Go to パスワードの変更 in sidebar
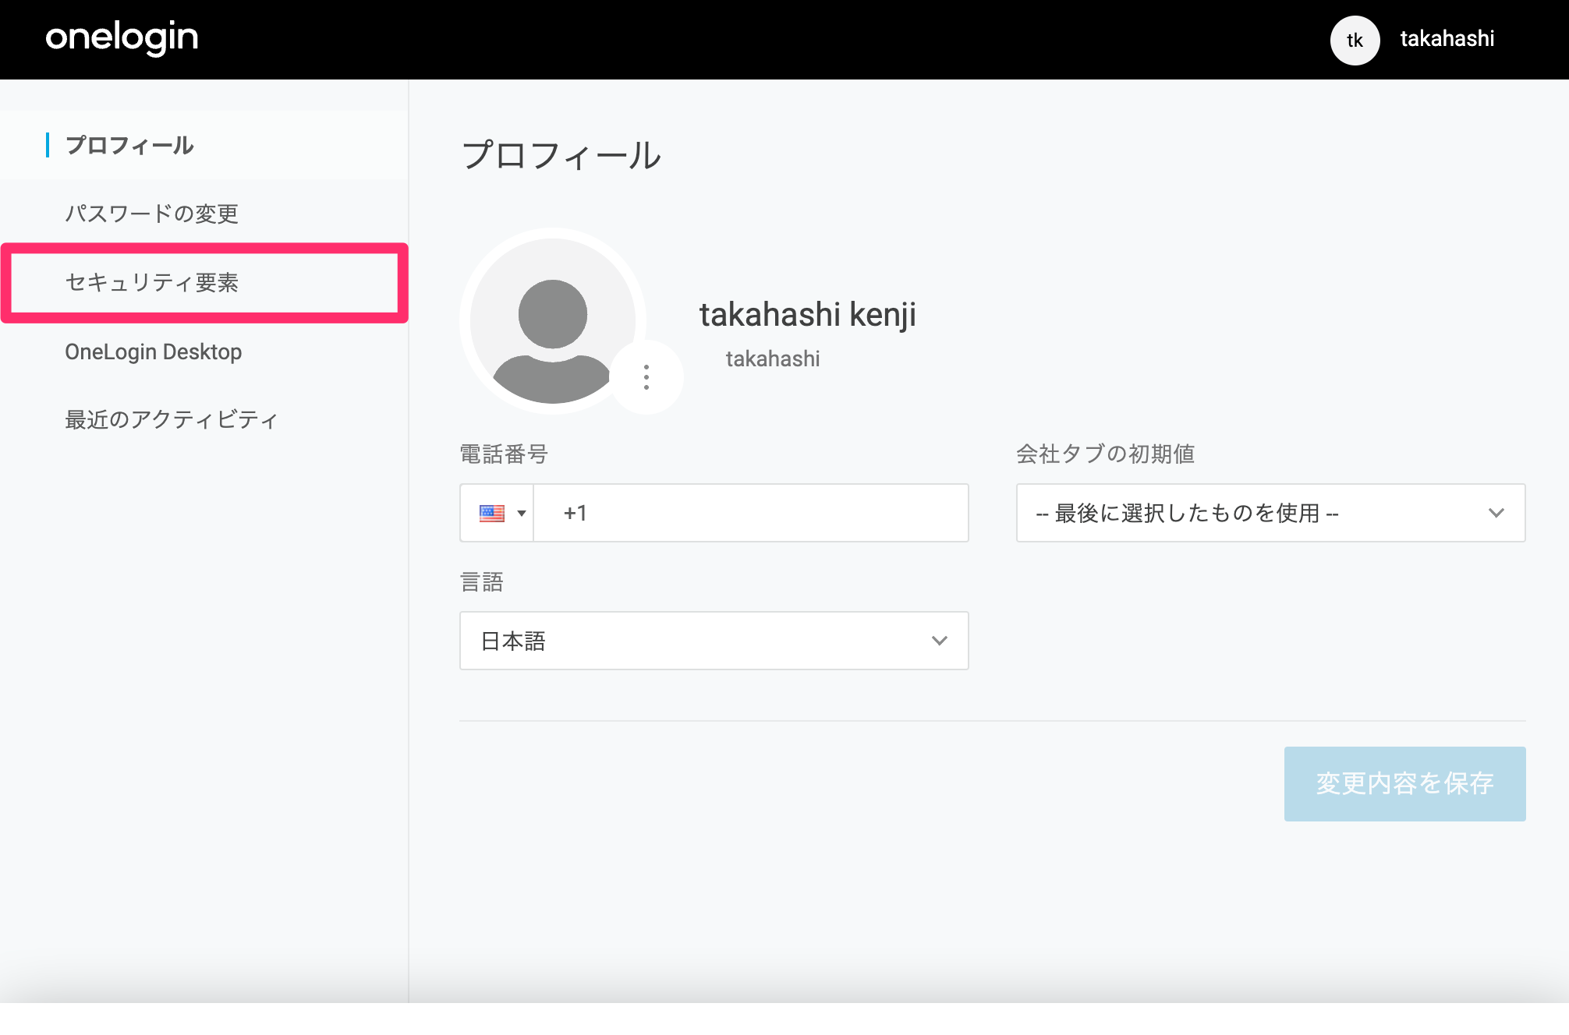The width and height of the screenshot is (1569, 1035). tap(151, 214)
